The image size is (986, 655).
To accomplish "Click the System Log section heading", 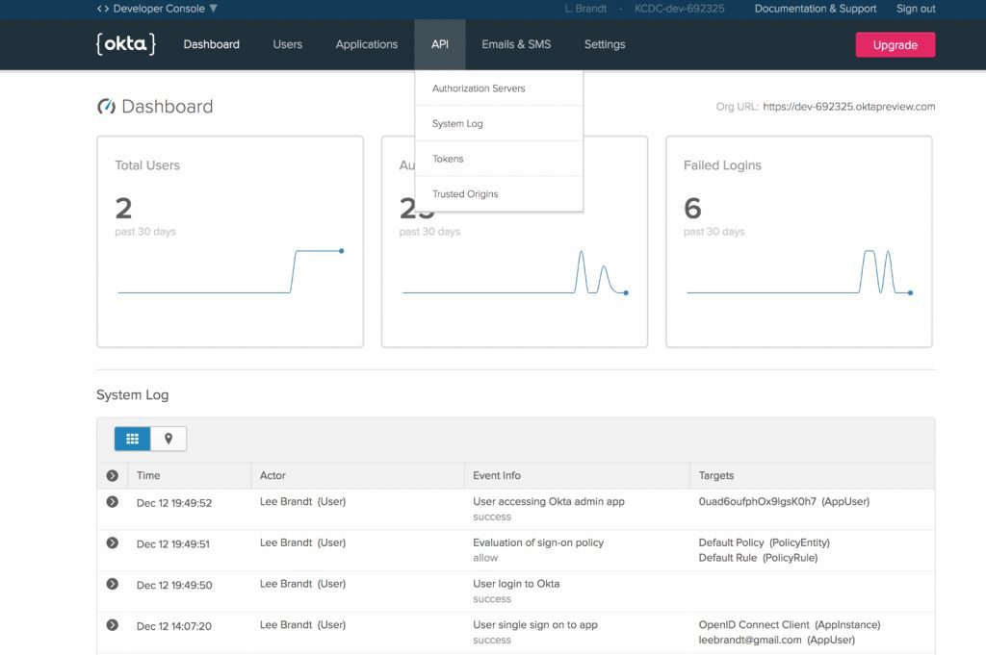I will pyautogui.click(x=133, y=395).
